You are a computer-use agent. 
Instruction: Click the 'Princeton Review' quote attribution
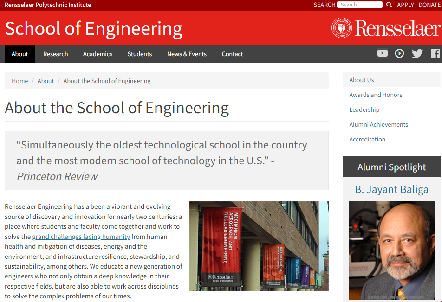(57, 176)
